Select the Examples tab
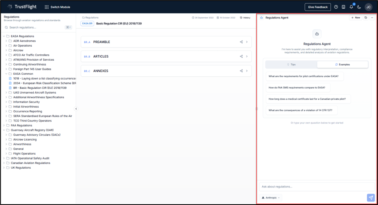Screen dimensions: 378x205 pos(342,64)
